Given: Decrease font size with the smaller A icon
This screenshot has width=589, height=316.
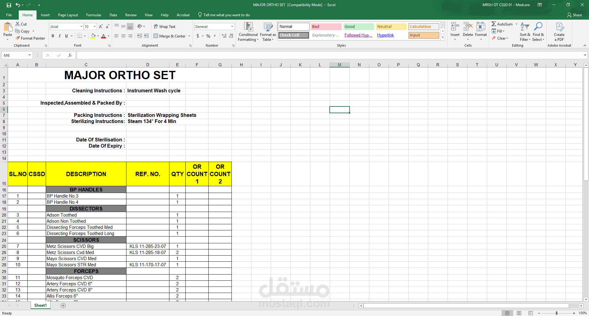Looking at the screenshot, I should tap(107, 27).
